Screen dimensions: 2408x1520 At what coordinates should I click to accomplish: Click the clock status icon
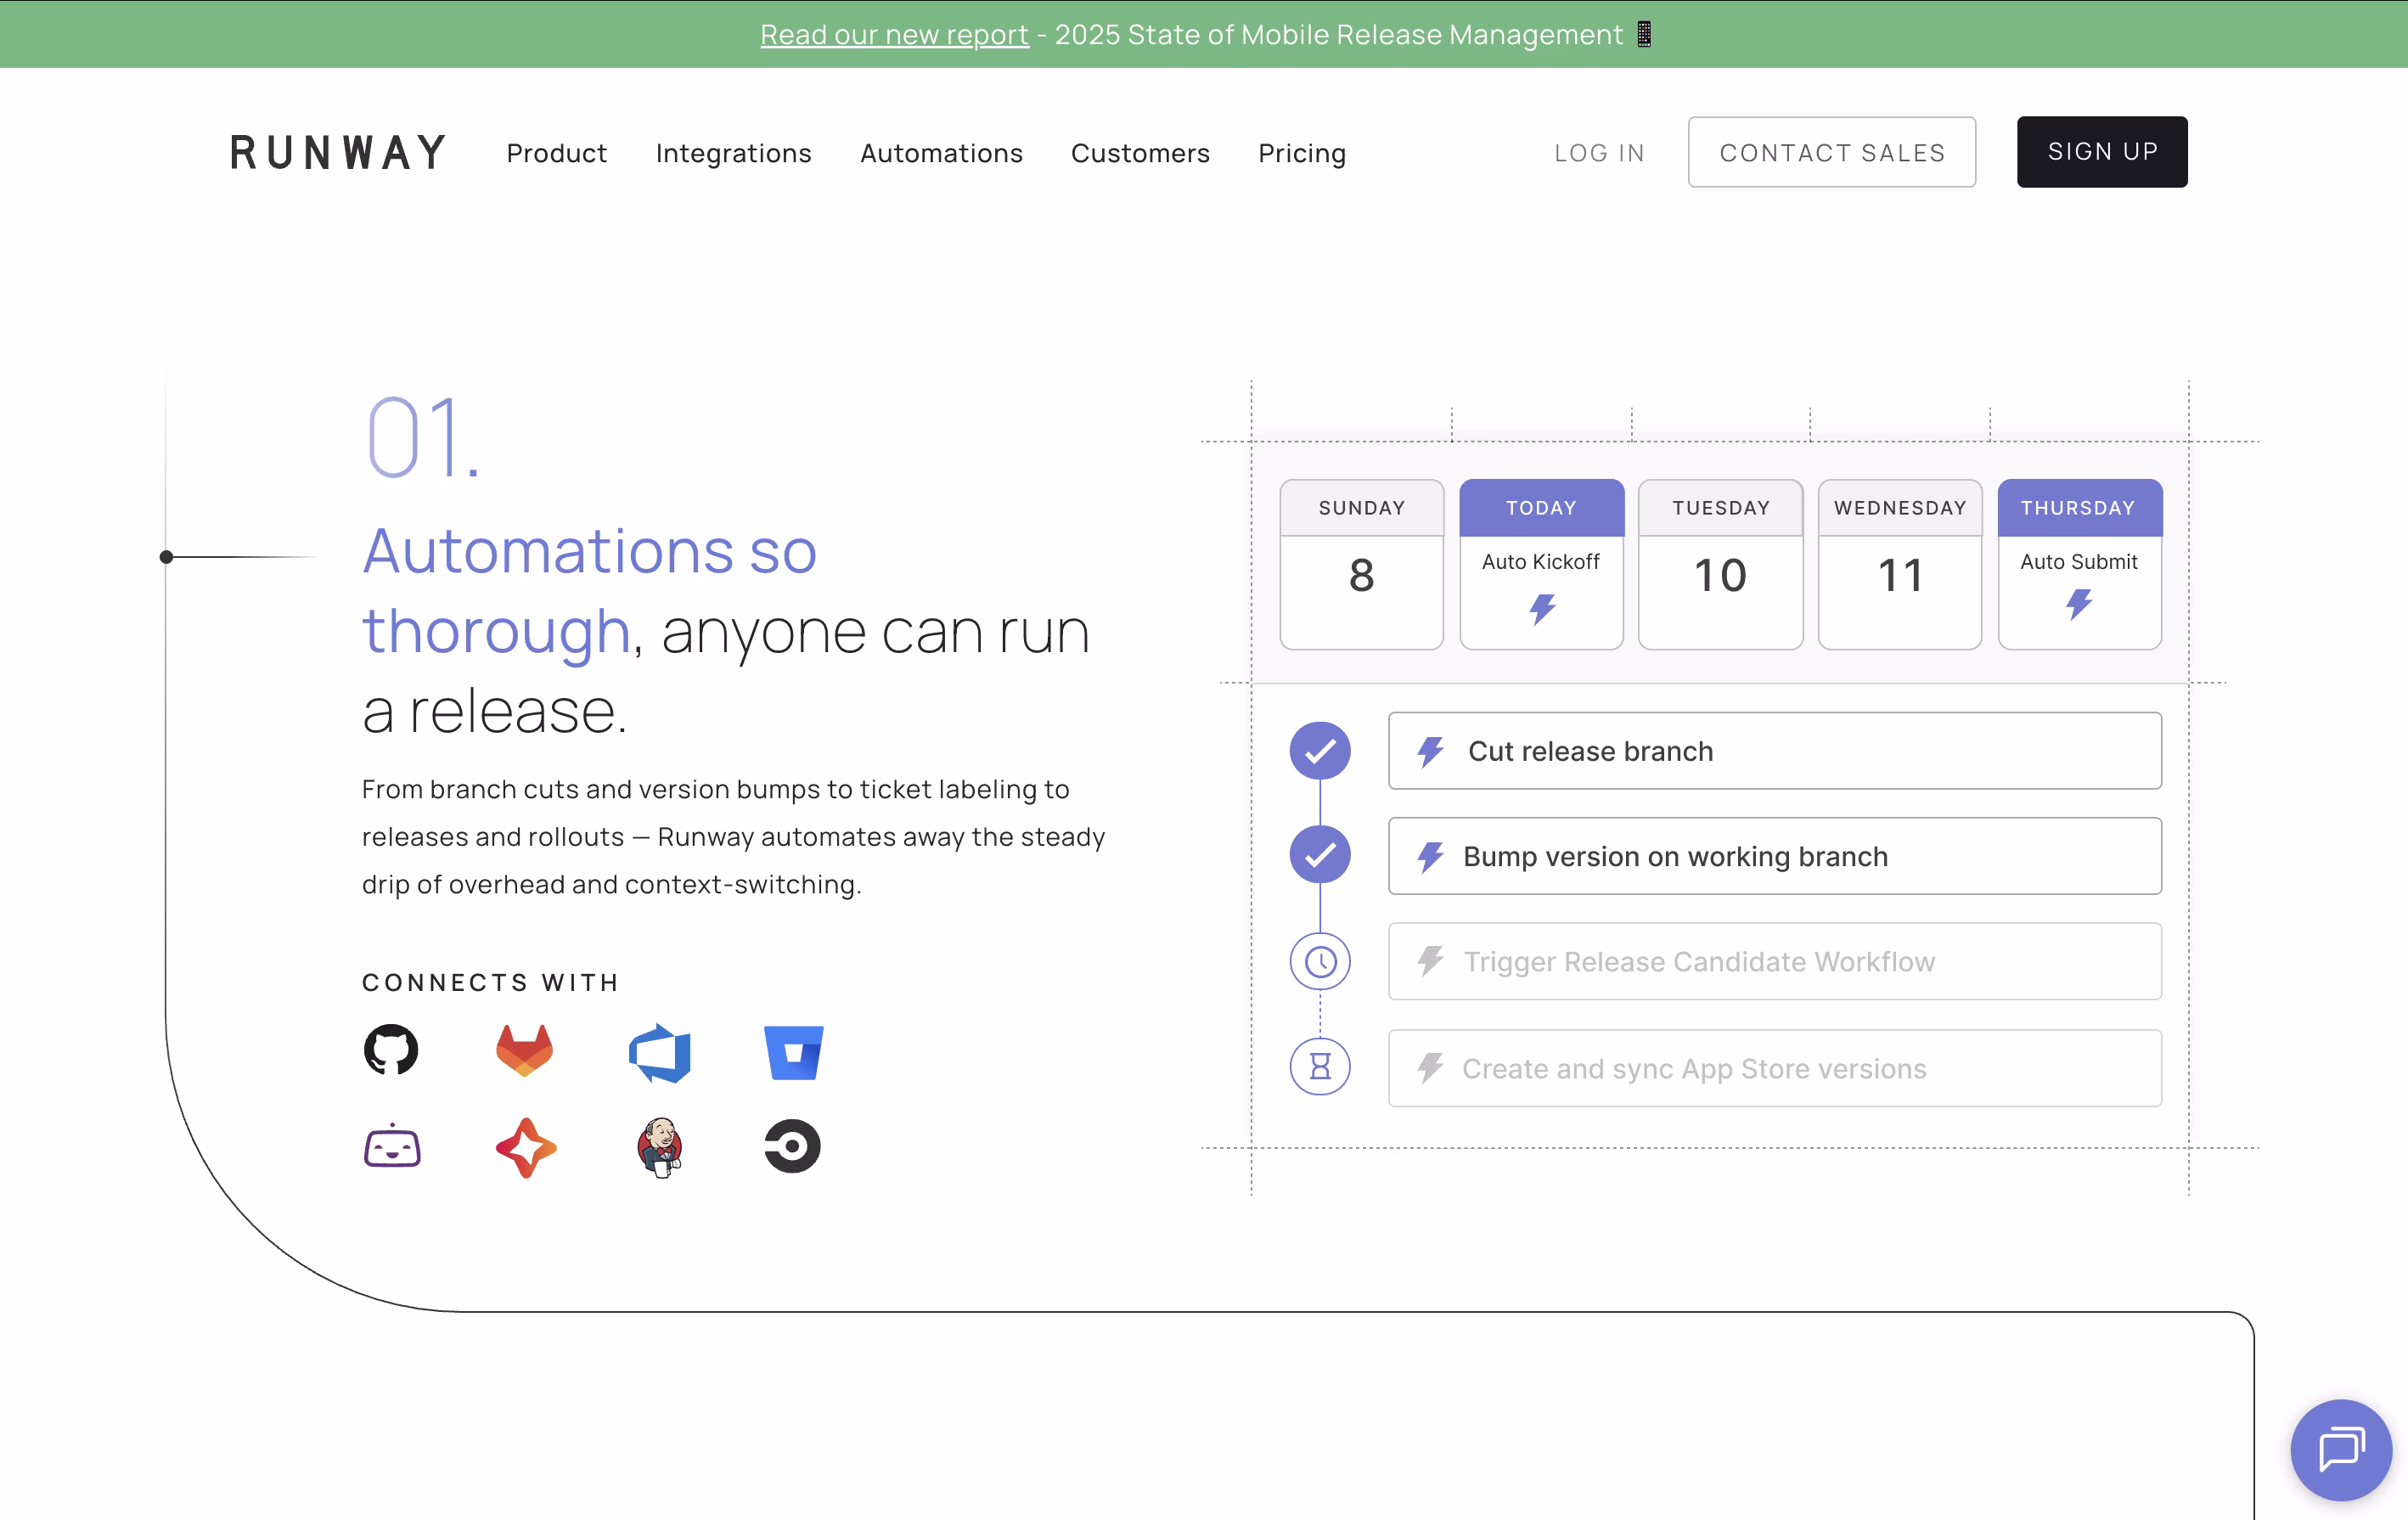1320,962
